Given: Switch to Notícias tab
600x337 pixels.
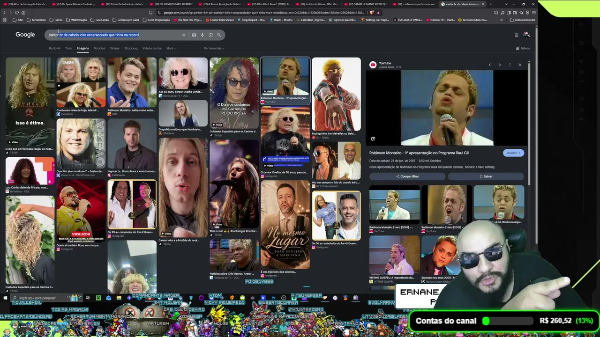Looking at the screenshot, I should coord(99,48).
